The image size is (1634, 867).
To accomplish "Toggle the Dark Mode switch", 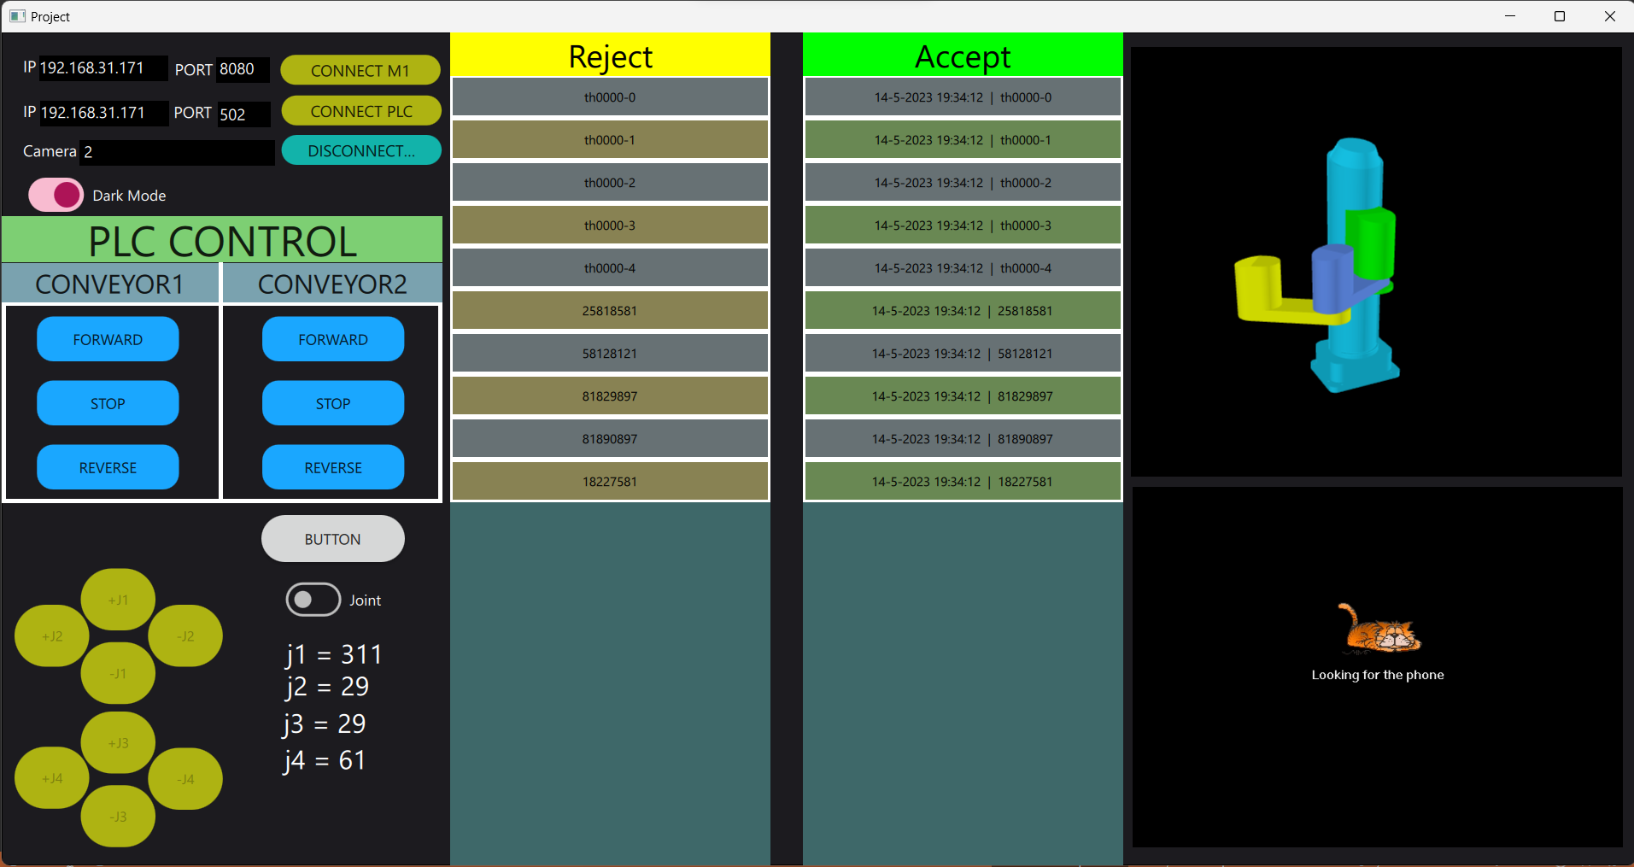I will point(55,194).
